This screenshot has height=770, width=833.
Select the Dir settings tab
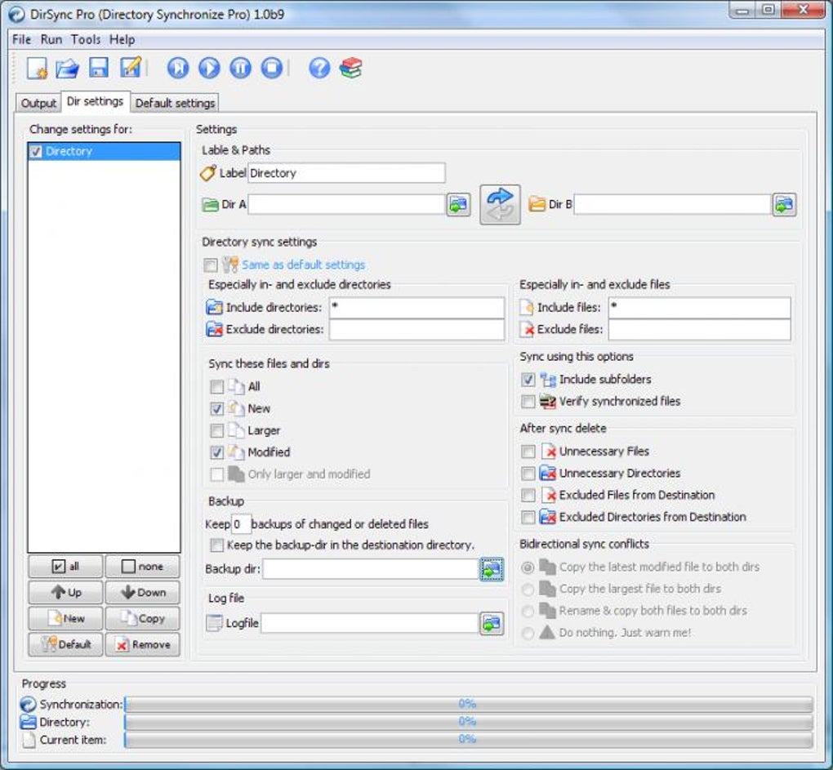[95, 101]
